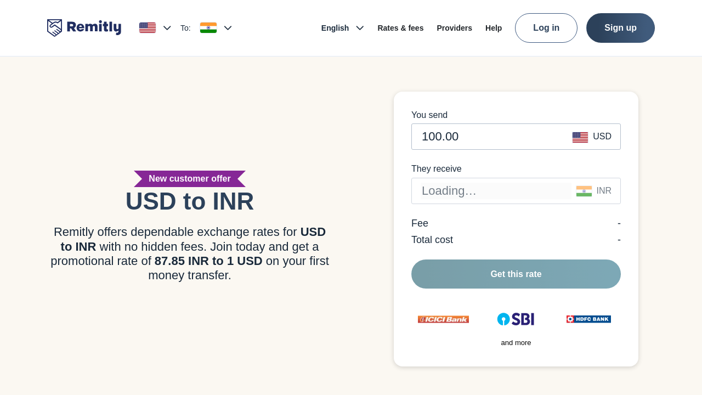
Task: Expand the sending country chevron
Action: [x=167, y=28]
